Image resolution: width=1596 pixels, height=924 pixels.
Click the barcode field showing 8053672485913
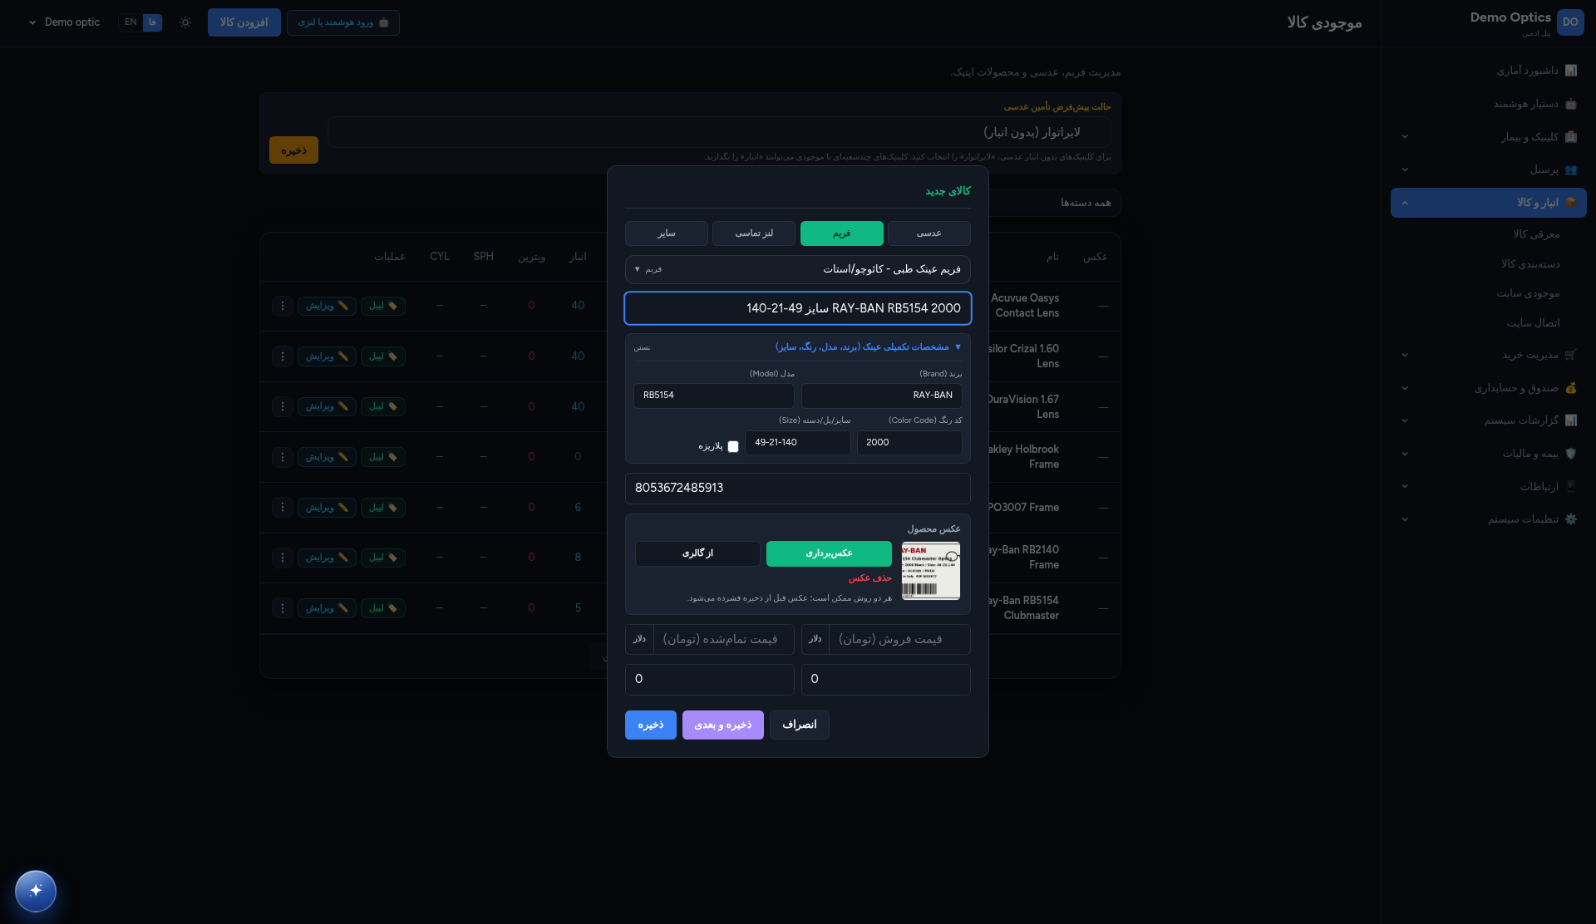point(798,488)
